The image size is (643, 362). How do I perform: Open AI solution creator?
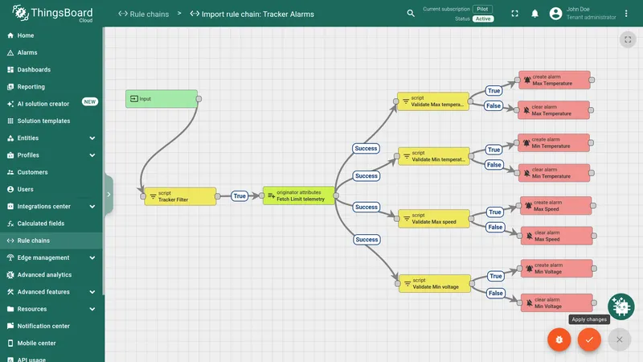(51, 104)
